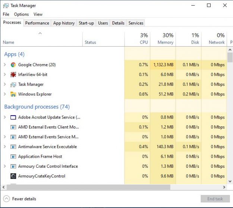Maximize the Task Manager window
The height and width of the screenshot is (208, 233).
tap(209, 6)
